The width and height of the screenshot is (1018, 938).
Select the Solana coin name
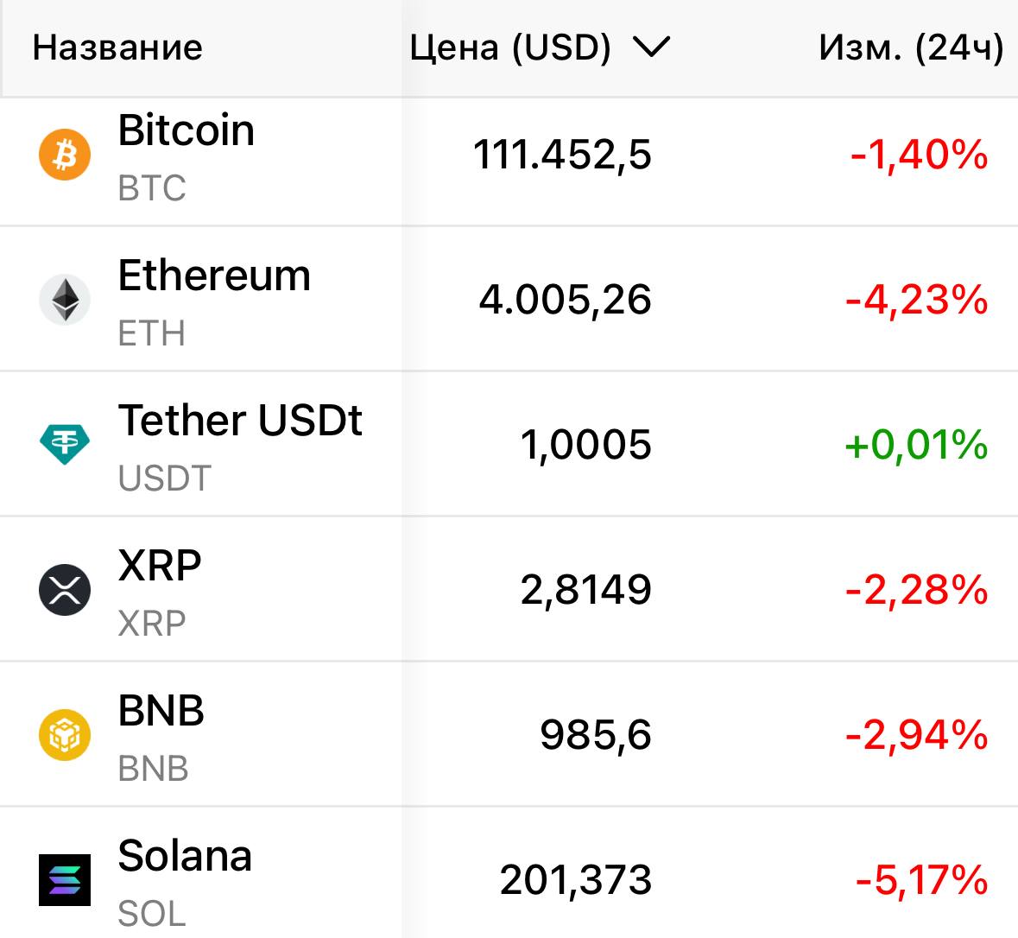185,856
